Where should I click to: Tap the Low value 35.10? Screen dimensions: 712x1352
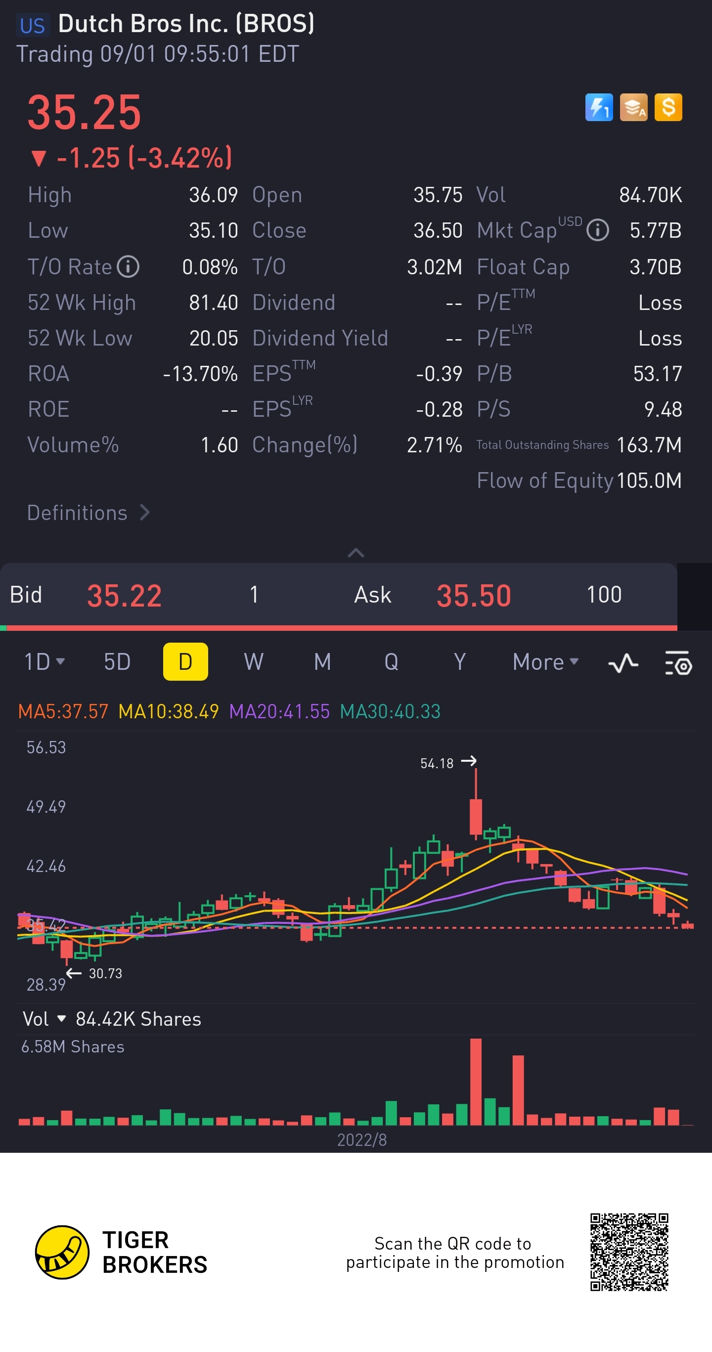pos(213,230)
